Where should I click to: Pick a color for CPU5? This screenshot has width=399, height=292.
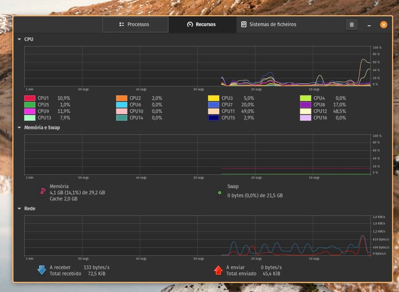point(30,105)
